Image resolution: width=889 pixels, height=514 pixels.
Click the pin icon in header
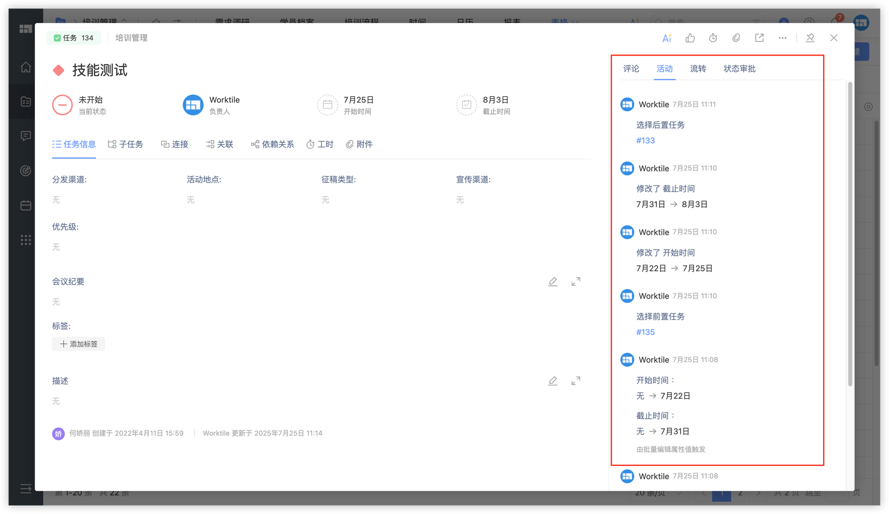810,38
